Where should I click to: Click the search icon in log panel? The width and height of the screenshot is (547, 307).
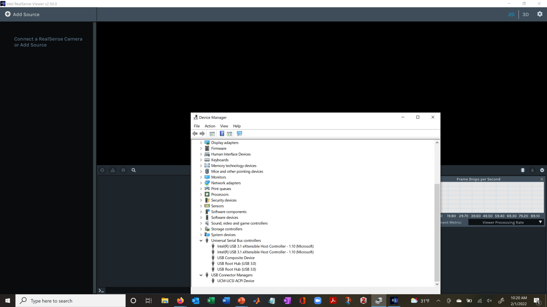click(x=133, y=170)
